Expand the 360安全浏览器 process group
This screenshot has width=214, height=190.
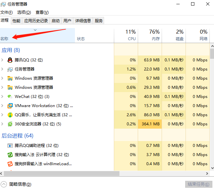pos(2,124)
